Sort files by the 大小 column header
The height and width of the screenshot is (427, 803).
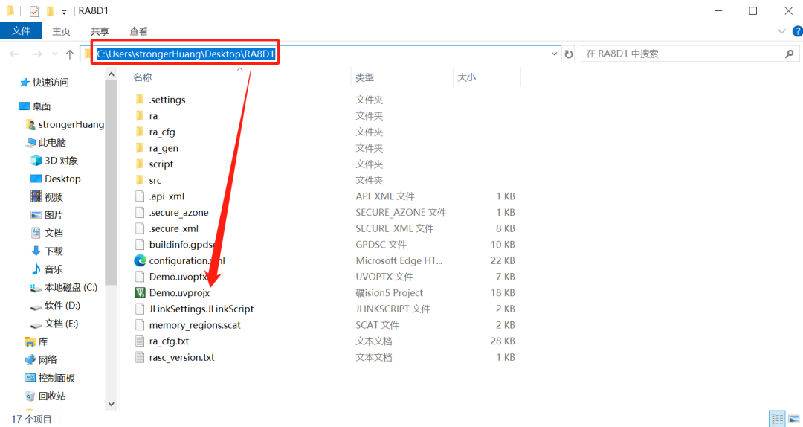point(466,77)
